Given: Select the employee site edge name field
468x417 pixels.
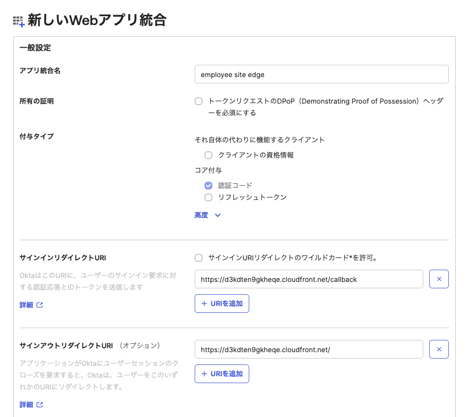Looking at the screenshot, I should click(322, 74).
